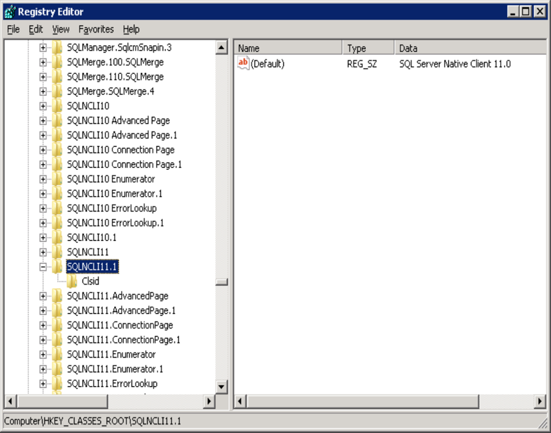Click values pane horizontal scrollbar thumb
This screenshot has height=433, width=551.
(x=363, y=401)
